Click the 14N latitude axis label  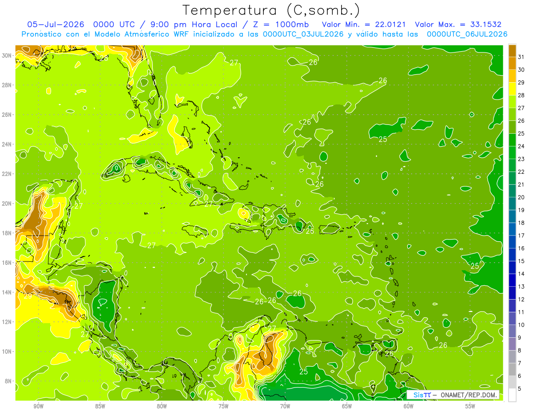(7, 292)
